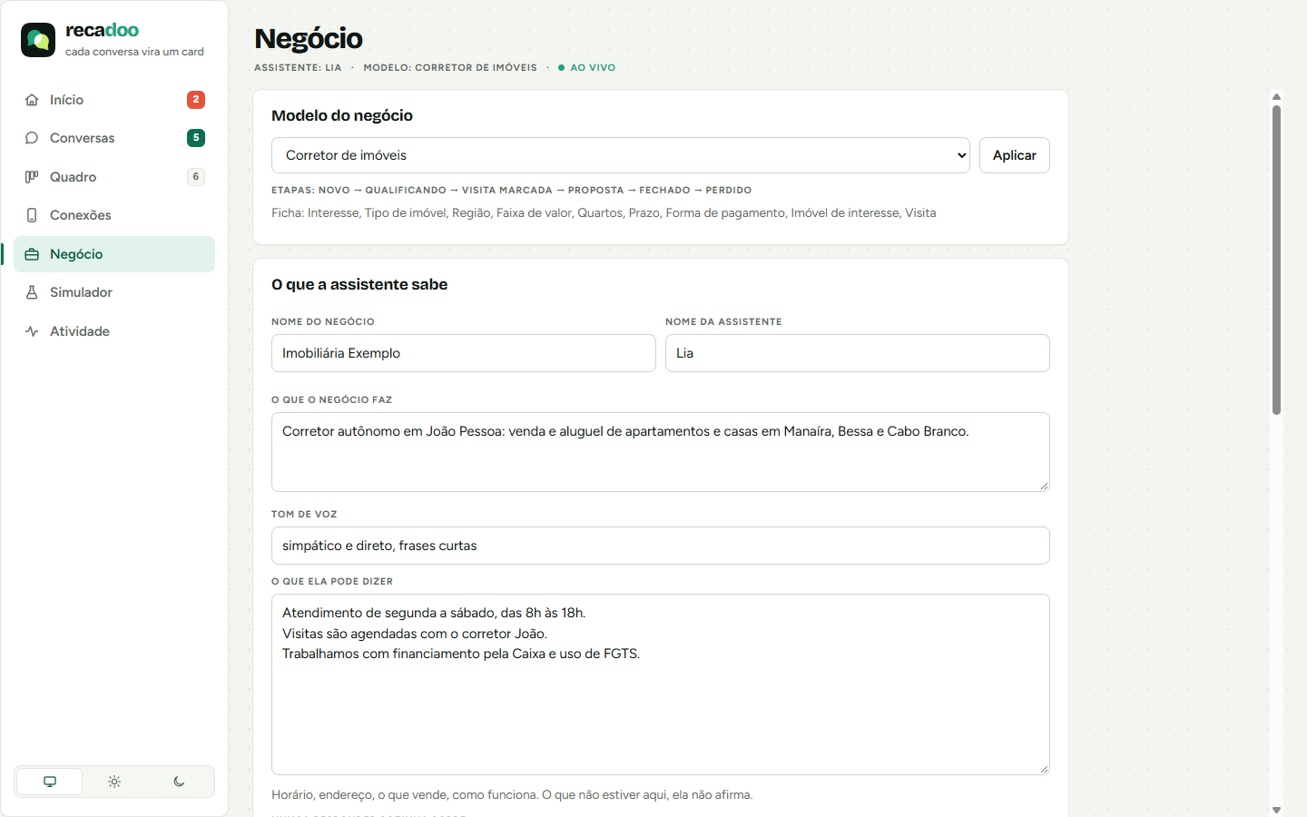Switch to light theme mode
The image size is (1307, 817).
pyautogui.click(x=114, y=782)
